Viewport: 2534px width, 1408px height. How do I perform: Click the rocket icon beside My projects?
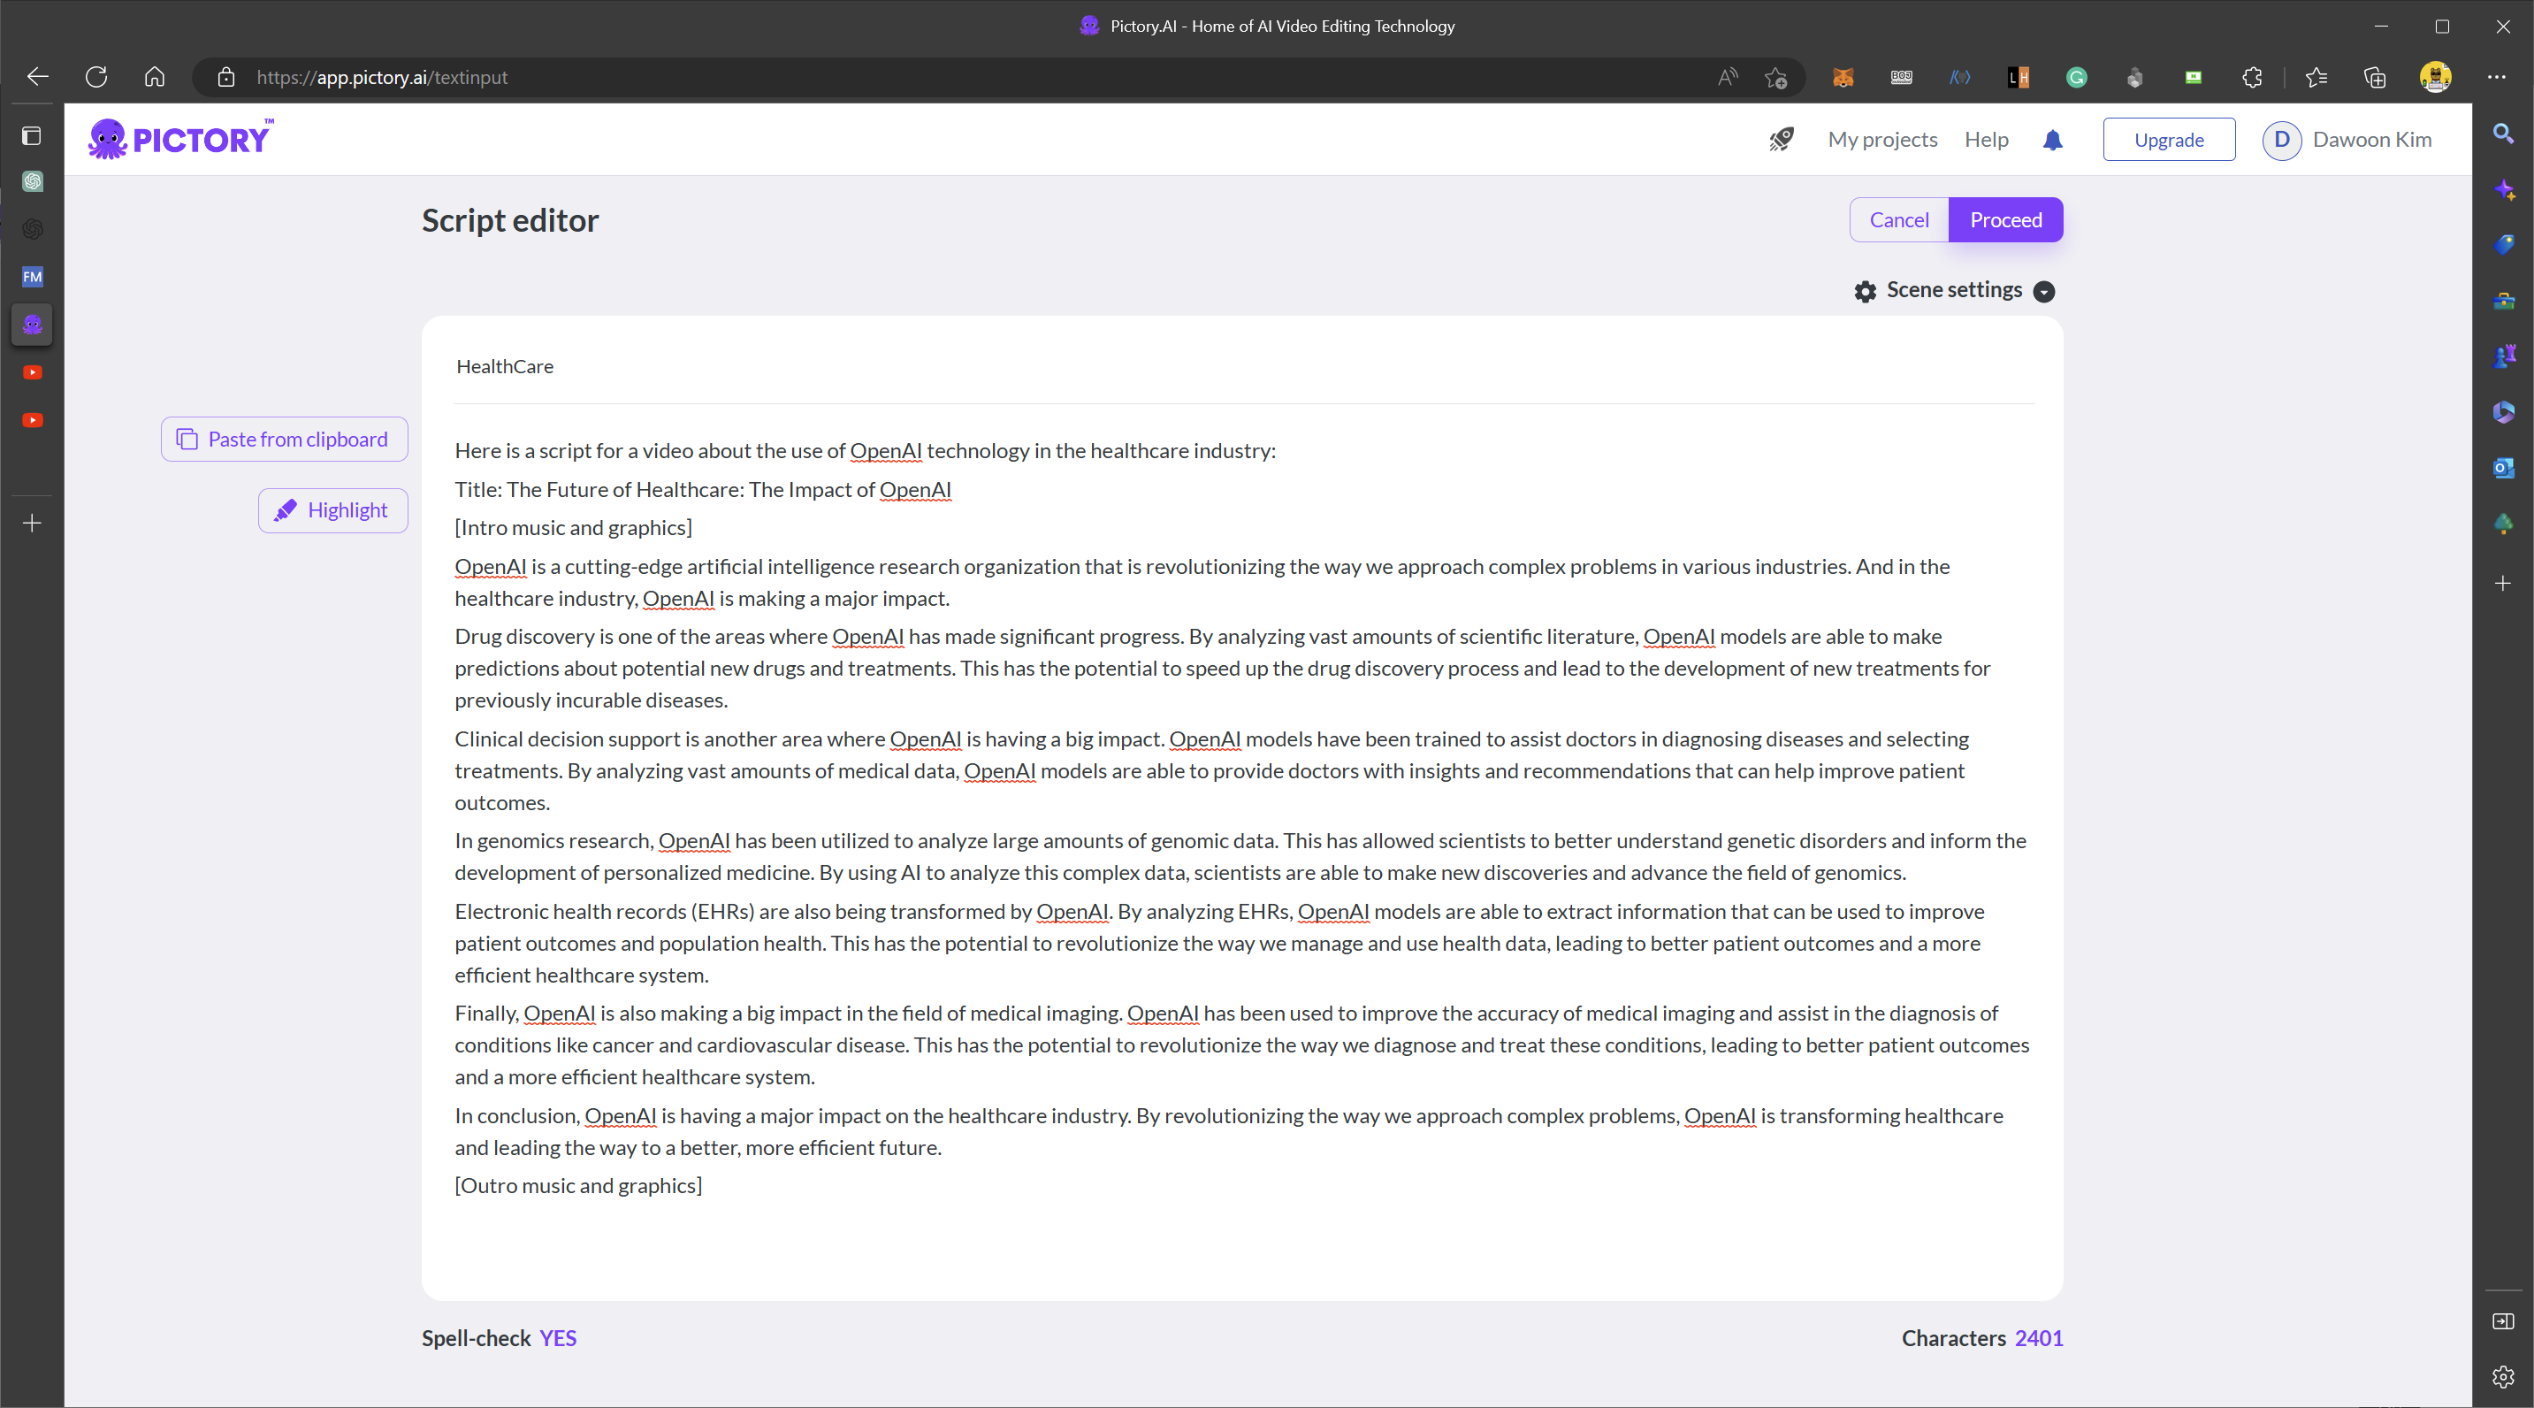point(1782,140)
